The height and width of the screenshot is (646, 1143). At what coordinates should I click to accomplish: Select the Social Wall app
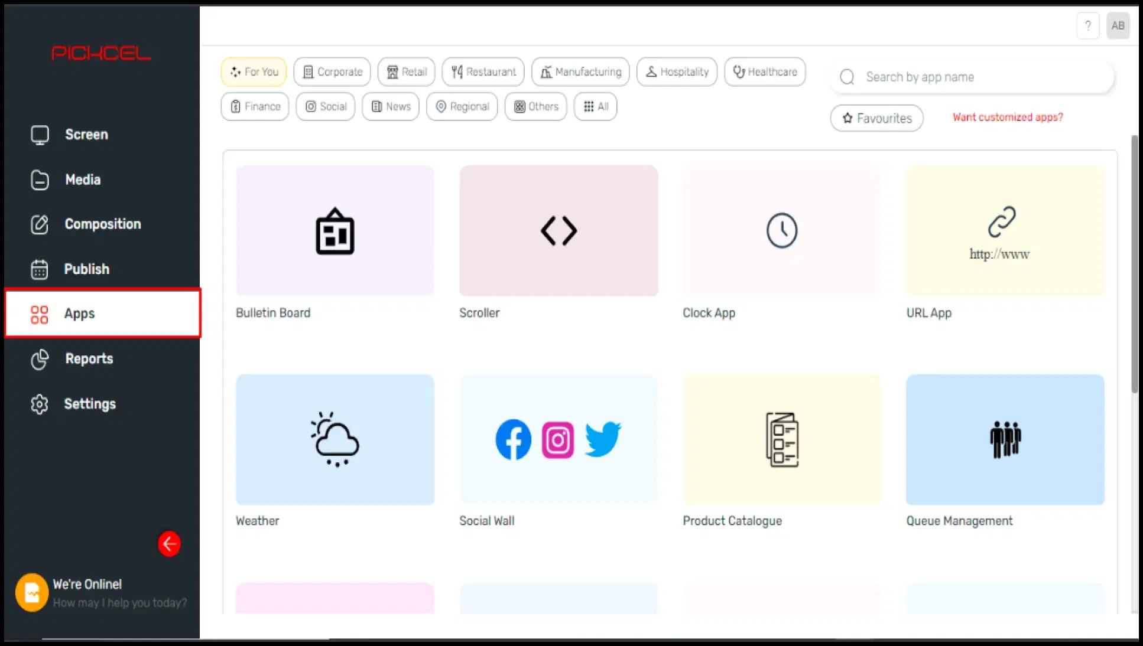[x=558, y=439]
